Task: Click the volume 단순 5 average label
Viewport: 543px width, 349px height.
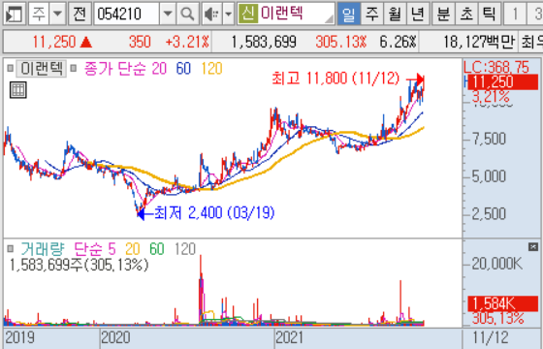Action: pyautogui.click(x=95, y=248)
